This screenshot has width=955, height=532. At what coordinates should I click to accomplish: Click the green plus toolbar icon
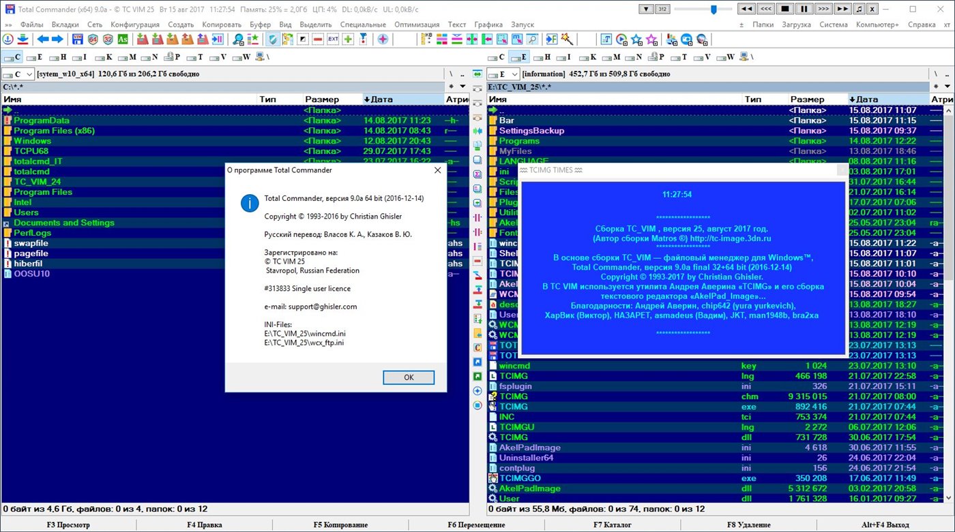pyautogui.click(x=348, y=40)
